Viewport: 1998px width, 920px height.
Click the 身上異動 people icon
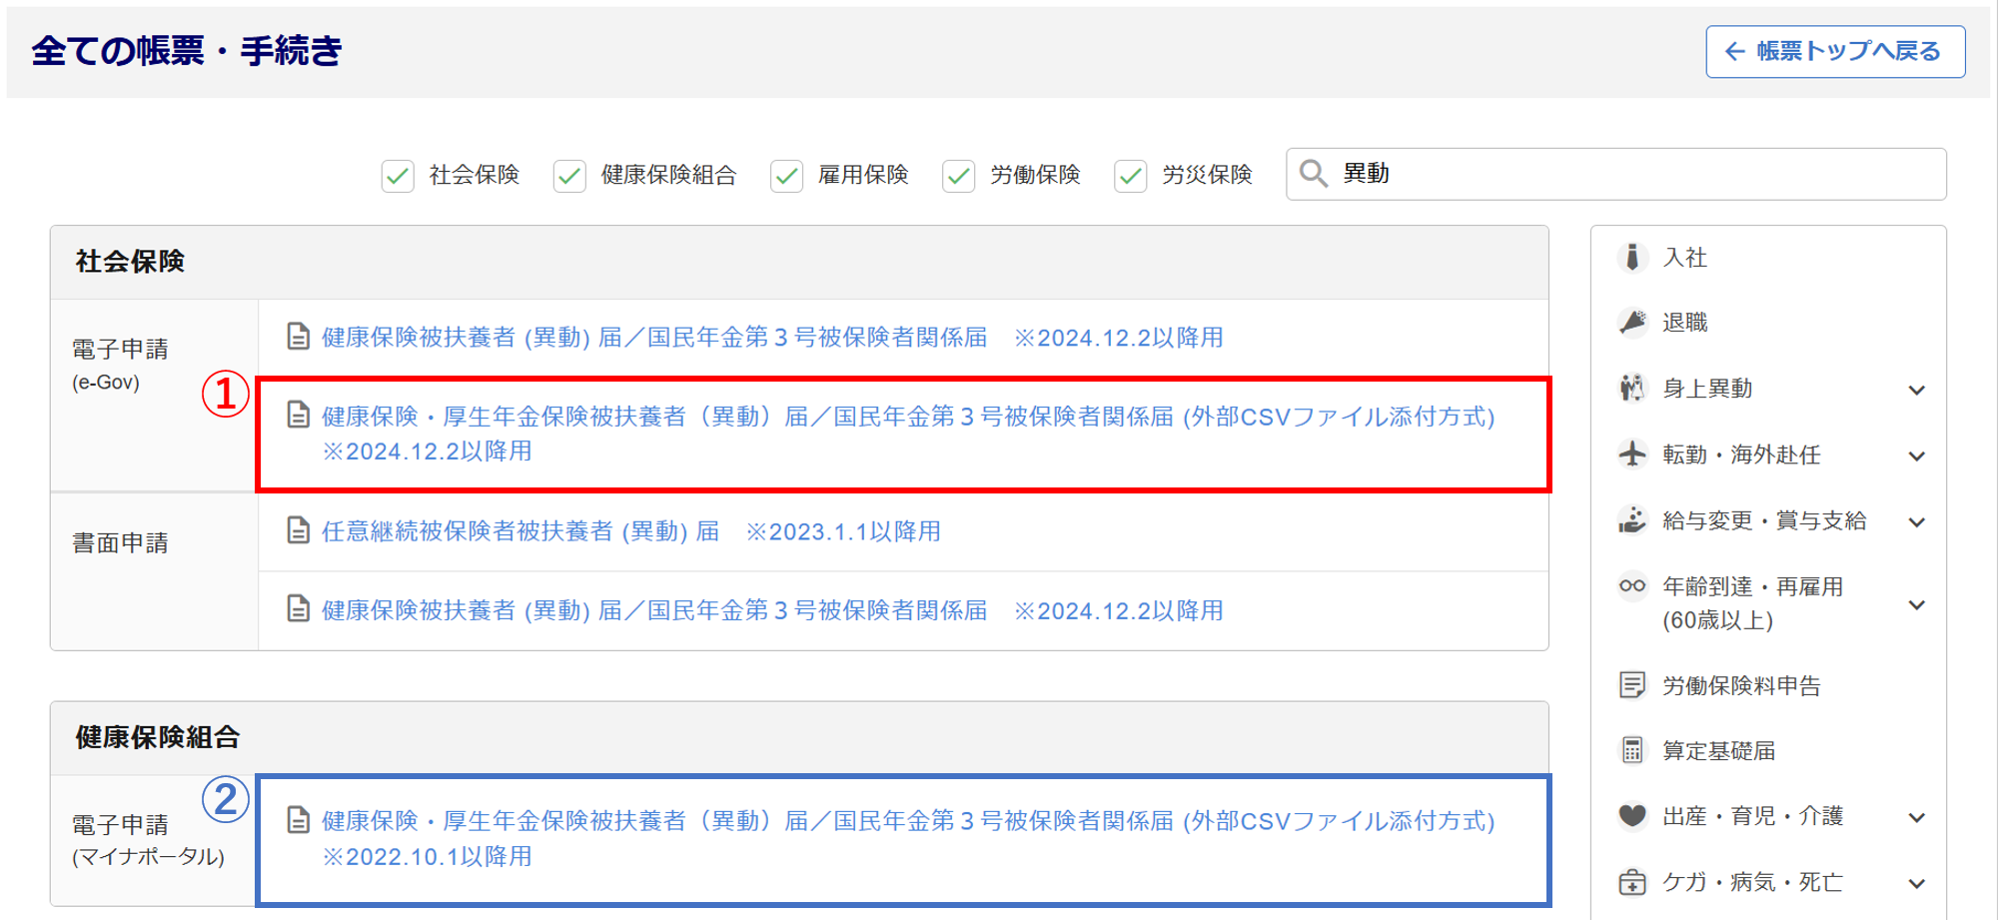tap(1632, 388)
